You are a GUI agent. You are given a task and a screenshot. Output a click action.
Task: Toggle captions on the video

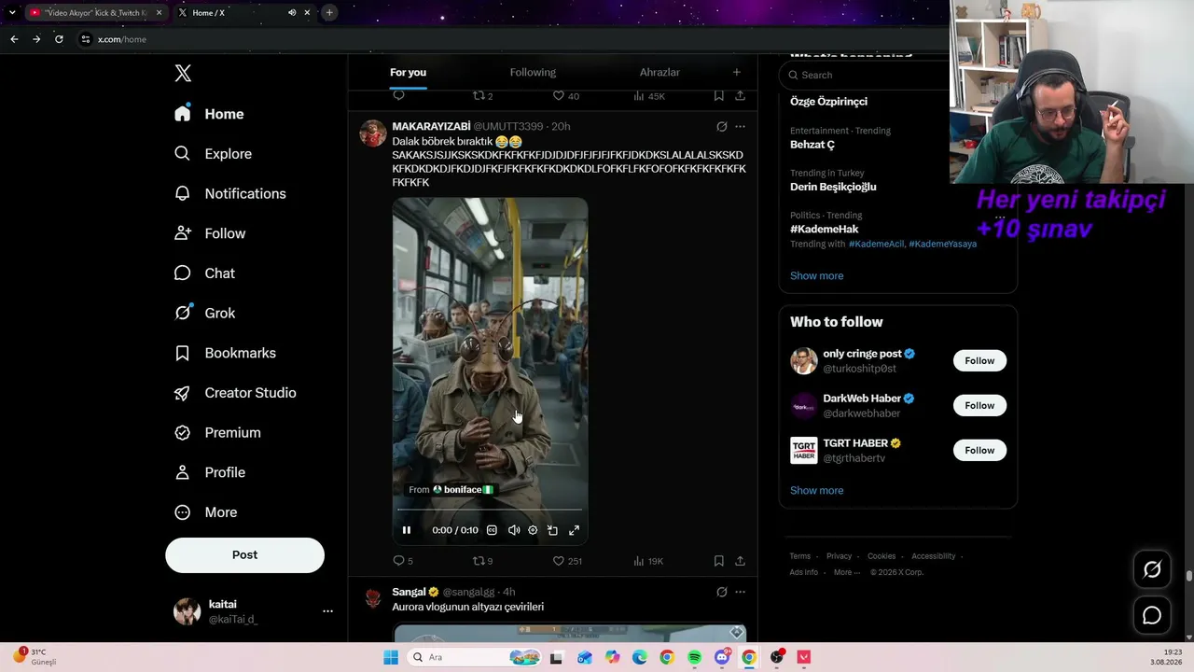click(x=492, y=530)
